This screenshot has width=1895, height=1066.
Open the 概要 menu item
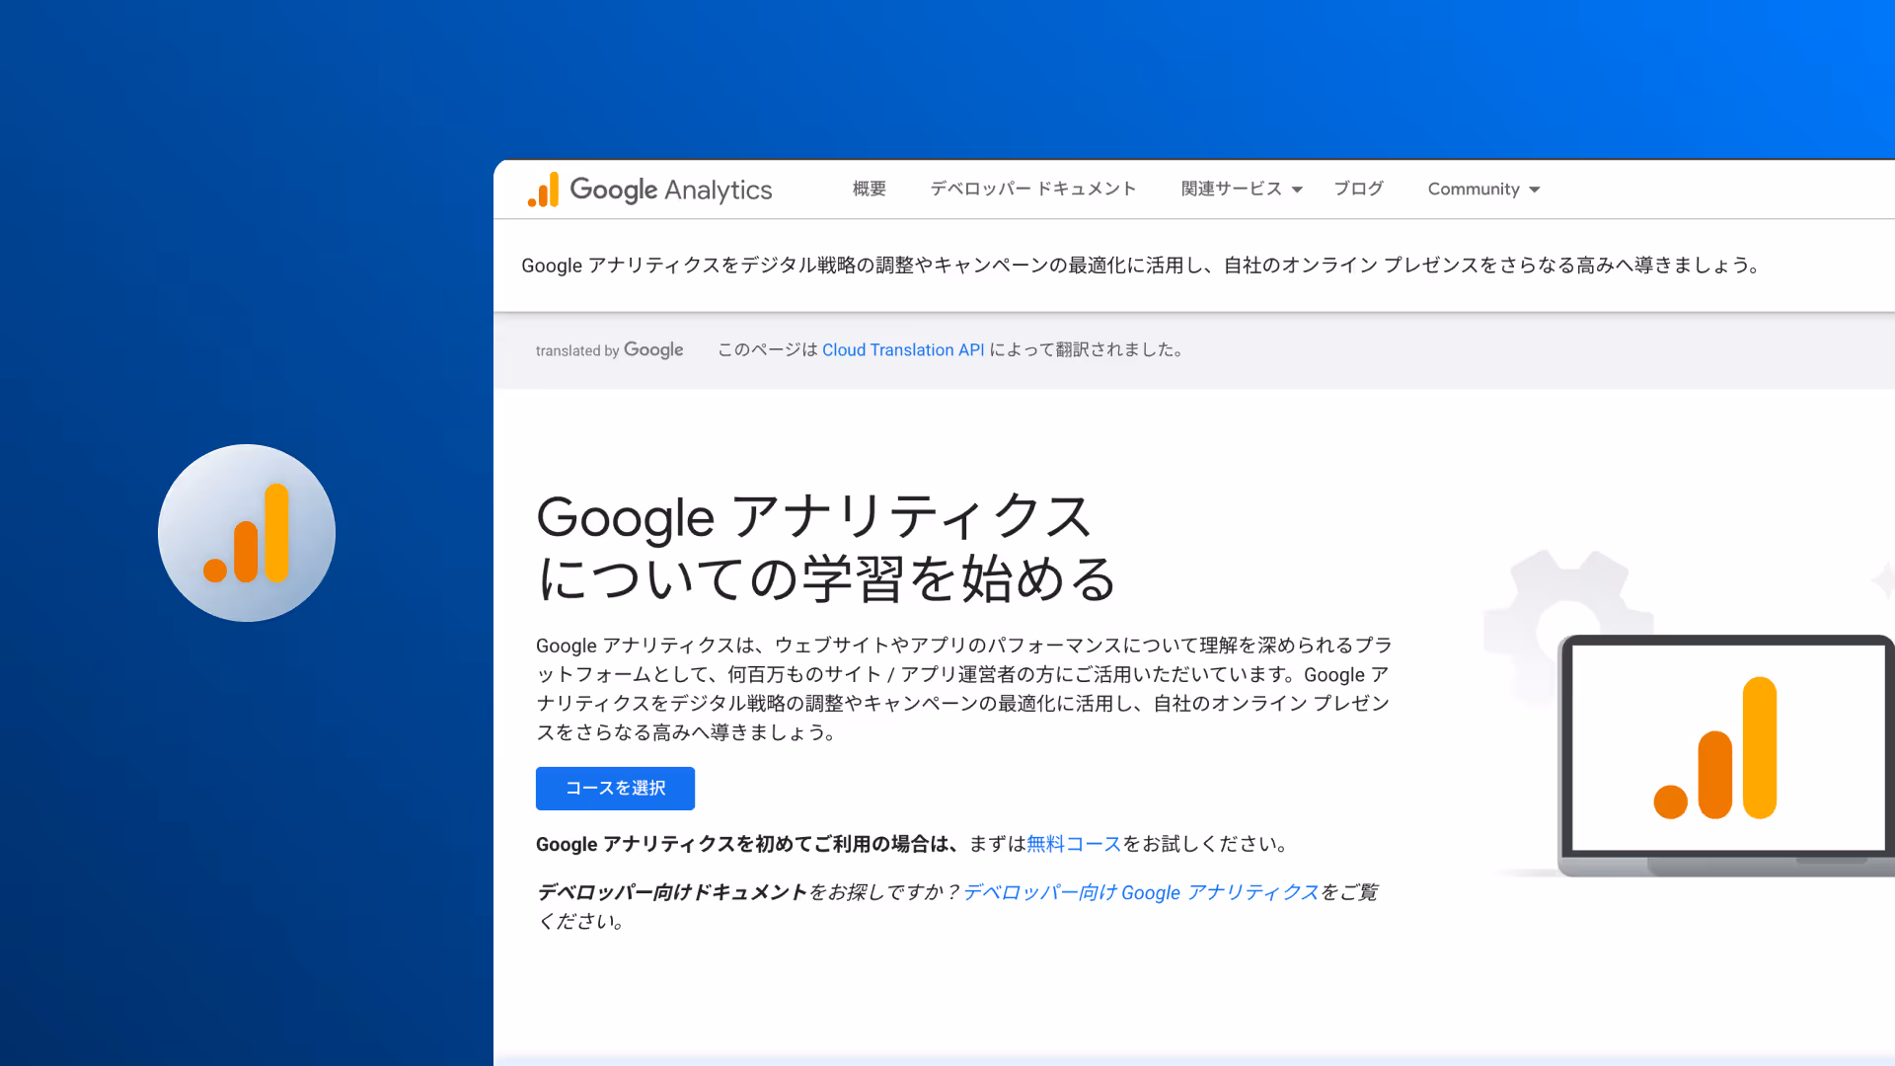(x=869, y=189)
